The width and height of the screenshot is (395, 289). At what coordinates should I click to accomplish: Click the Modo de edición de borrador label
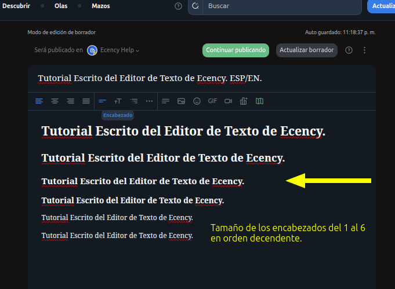61,32
